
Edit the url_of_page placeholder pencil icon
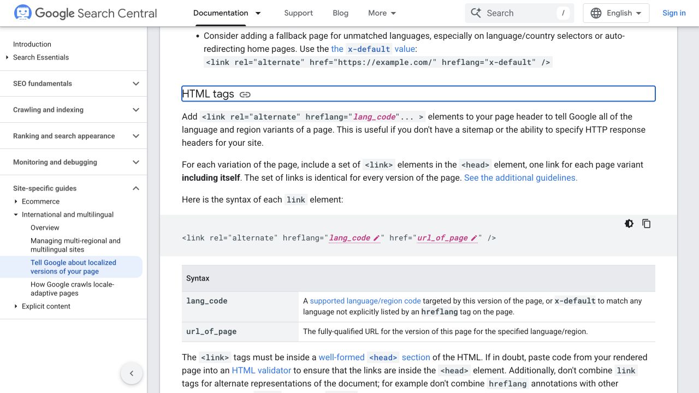coord(474,238)
